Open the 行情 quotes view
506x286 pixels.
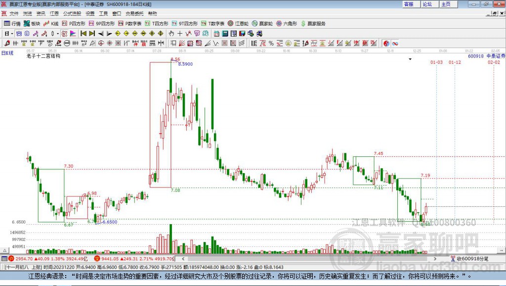(x=12, y=24)
